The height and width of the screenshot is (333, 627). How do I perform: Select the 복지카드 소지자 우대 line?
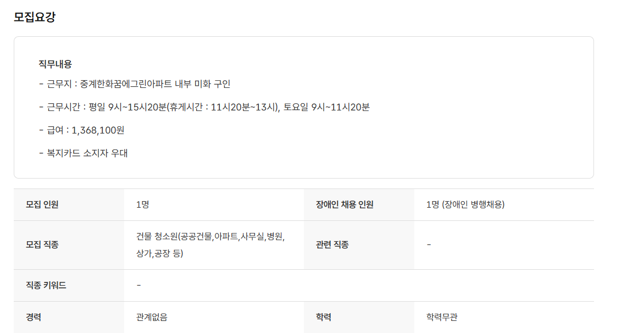pyautogui.click(x=84, y=153)
